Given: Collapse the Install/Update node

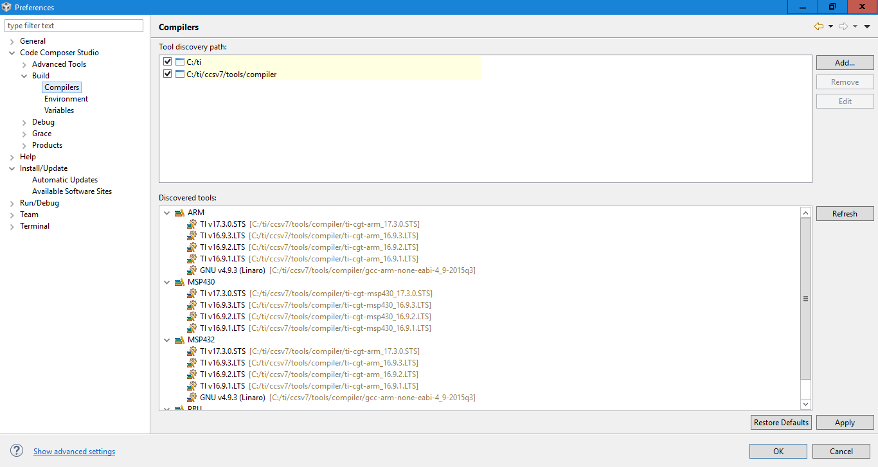Looking at the screenshot, I should [x=12, y=168].
